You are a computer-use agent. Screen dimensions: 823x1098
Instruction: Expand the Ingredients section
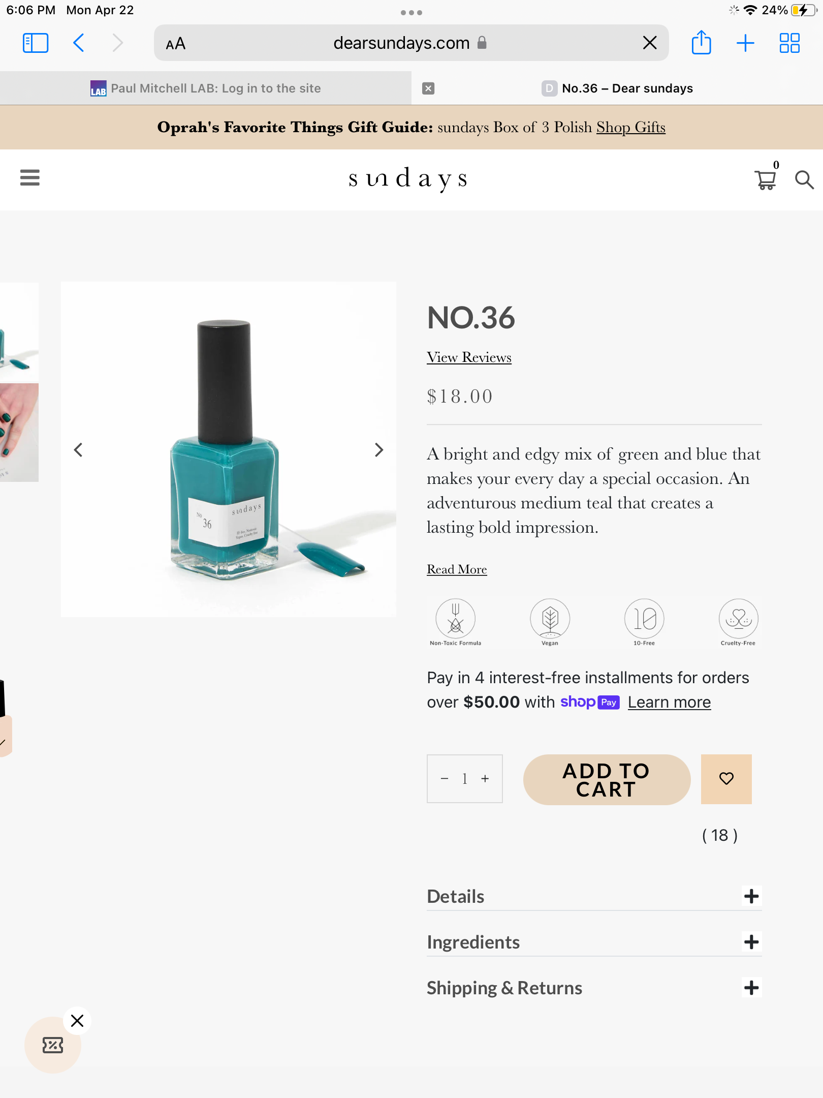point(751,942)
